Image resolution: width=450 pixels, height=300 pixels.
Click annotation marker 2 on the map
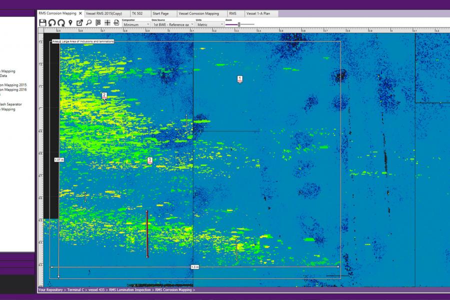click(x=104, y=96)
